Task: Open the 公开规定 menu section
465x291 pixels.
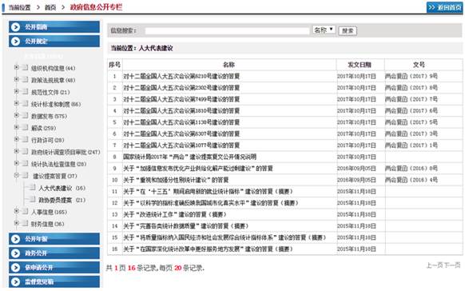Action: (x=54, y=42)
